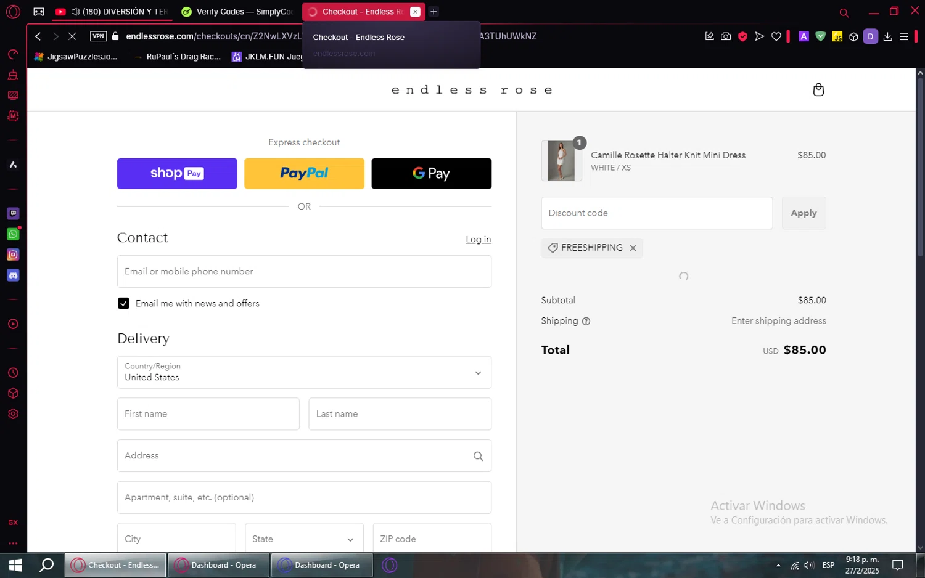Open the first Dashboard - Opera taskbar window
This screenshot has height=578, width=925.
pyautogui.click(x=218, y=565)
